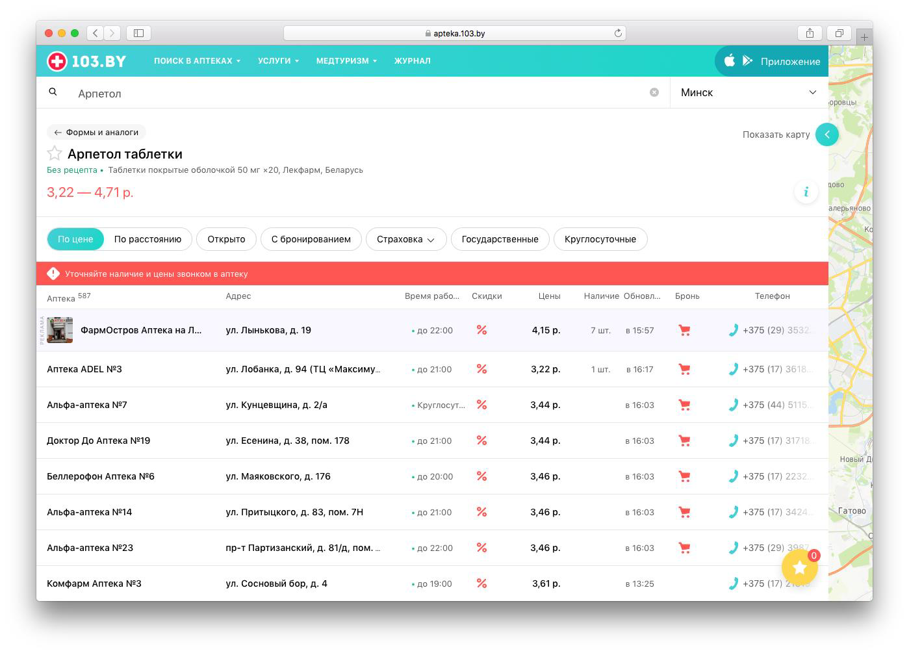Open the Журнал menu item

(412, 60)
